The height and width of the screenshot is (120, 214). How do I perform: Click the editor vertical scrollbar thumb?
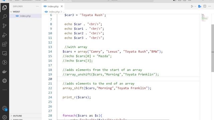(213, 48)
